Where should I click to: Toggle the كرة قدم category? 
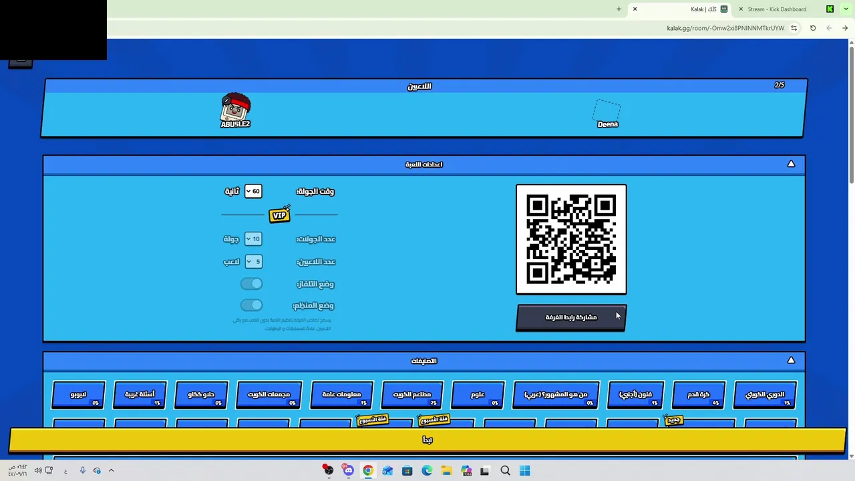tap(698, 395)
